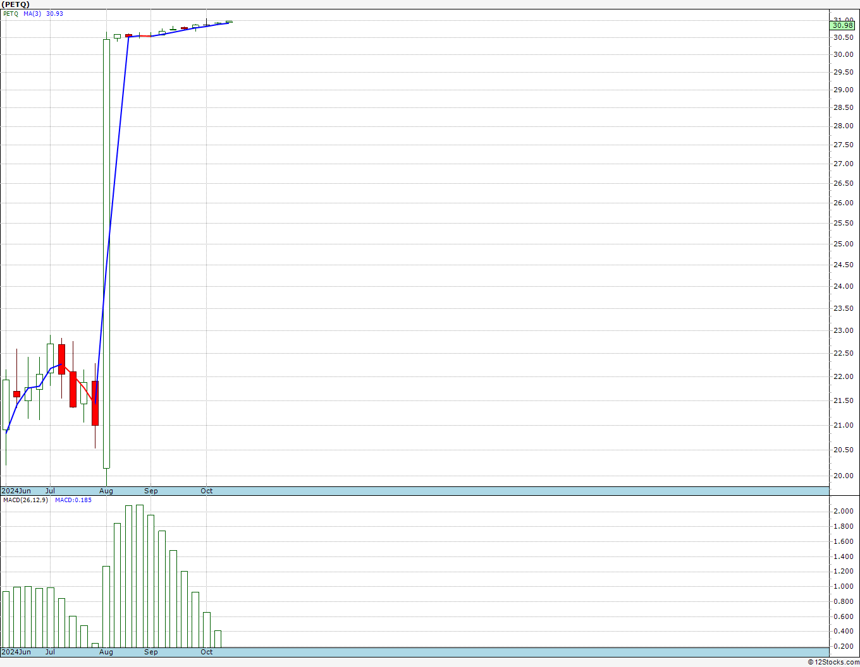Click the 30.93 moving average value
The height and width of the screenshot is (667, 860).
pyautogui.click(x=54, y=13)
